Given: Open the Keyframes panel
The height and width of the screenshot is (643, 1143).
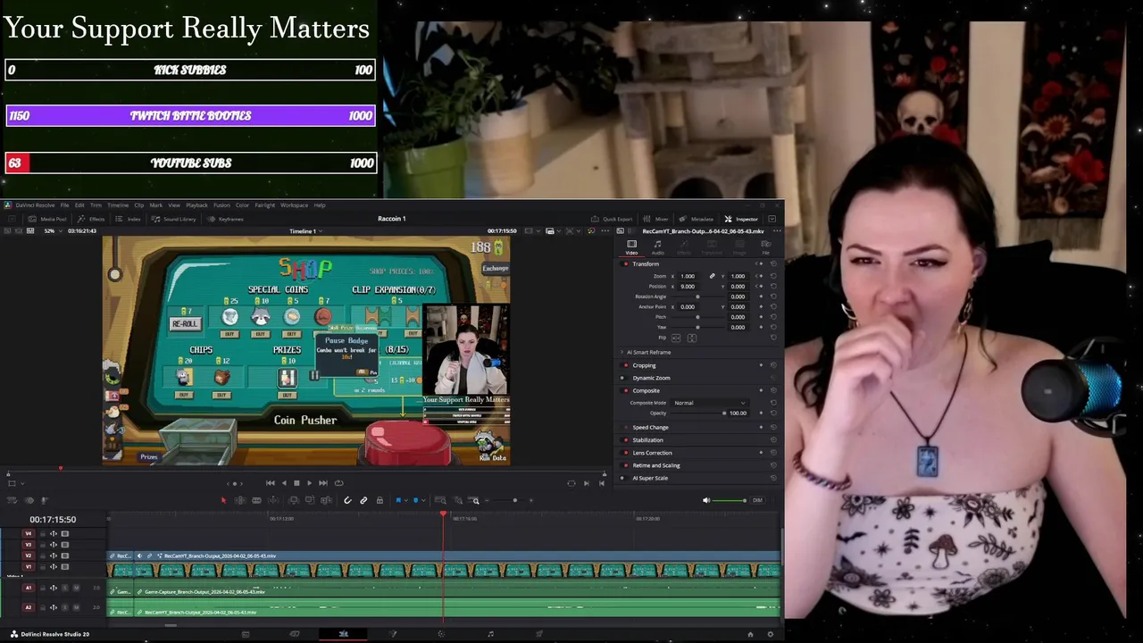Looking at the screenshot, I should pos(226,219).
